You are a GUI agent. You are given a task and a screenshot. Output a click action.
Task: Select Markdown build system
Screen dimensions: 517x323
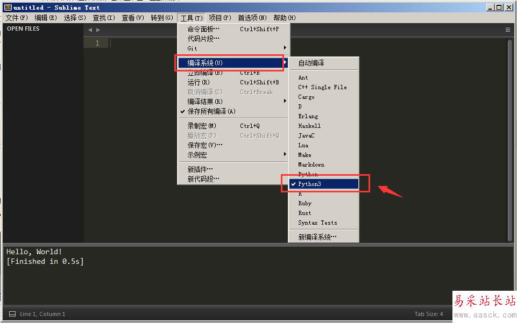324,164
